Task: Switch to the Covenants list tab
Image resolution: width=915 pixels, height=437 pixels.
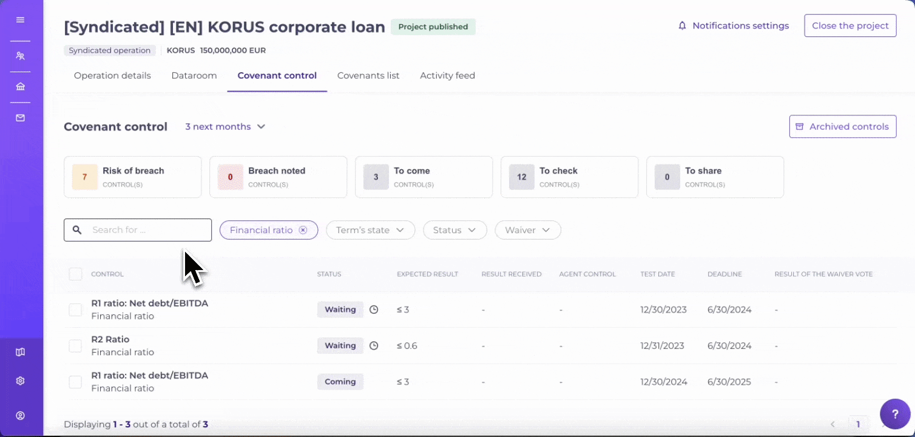Action: (x=368, y=75)
